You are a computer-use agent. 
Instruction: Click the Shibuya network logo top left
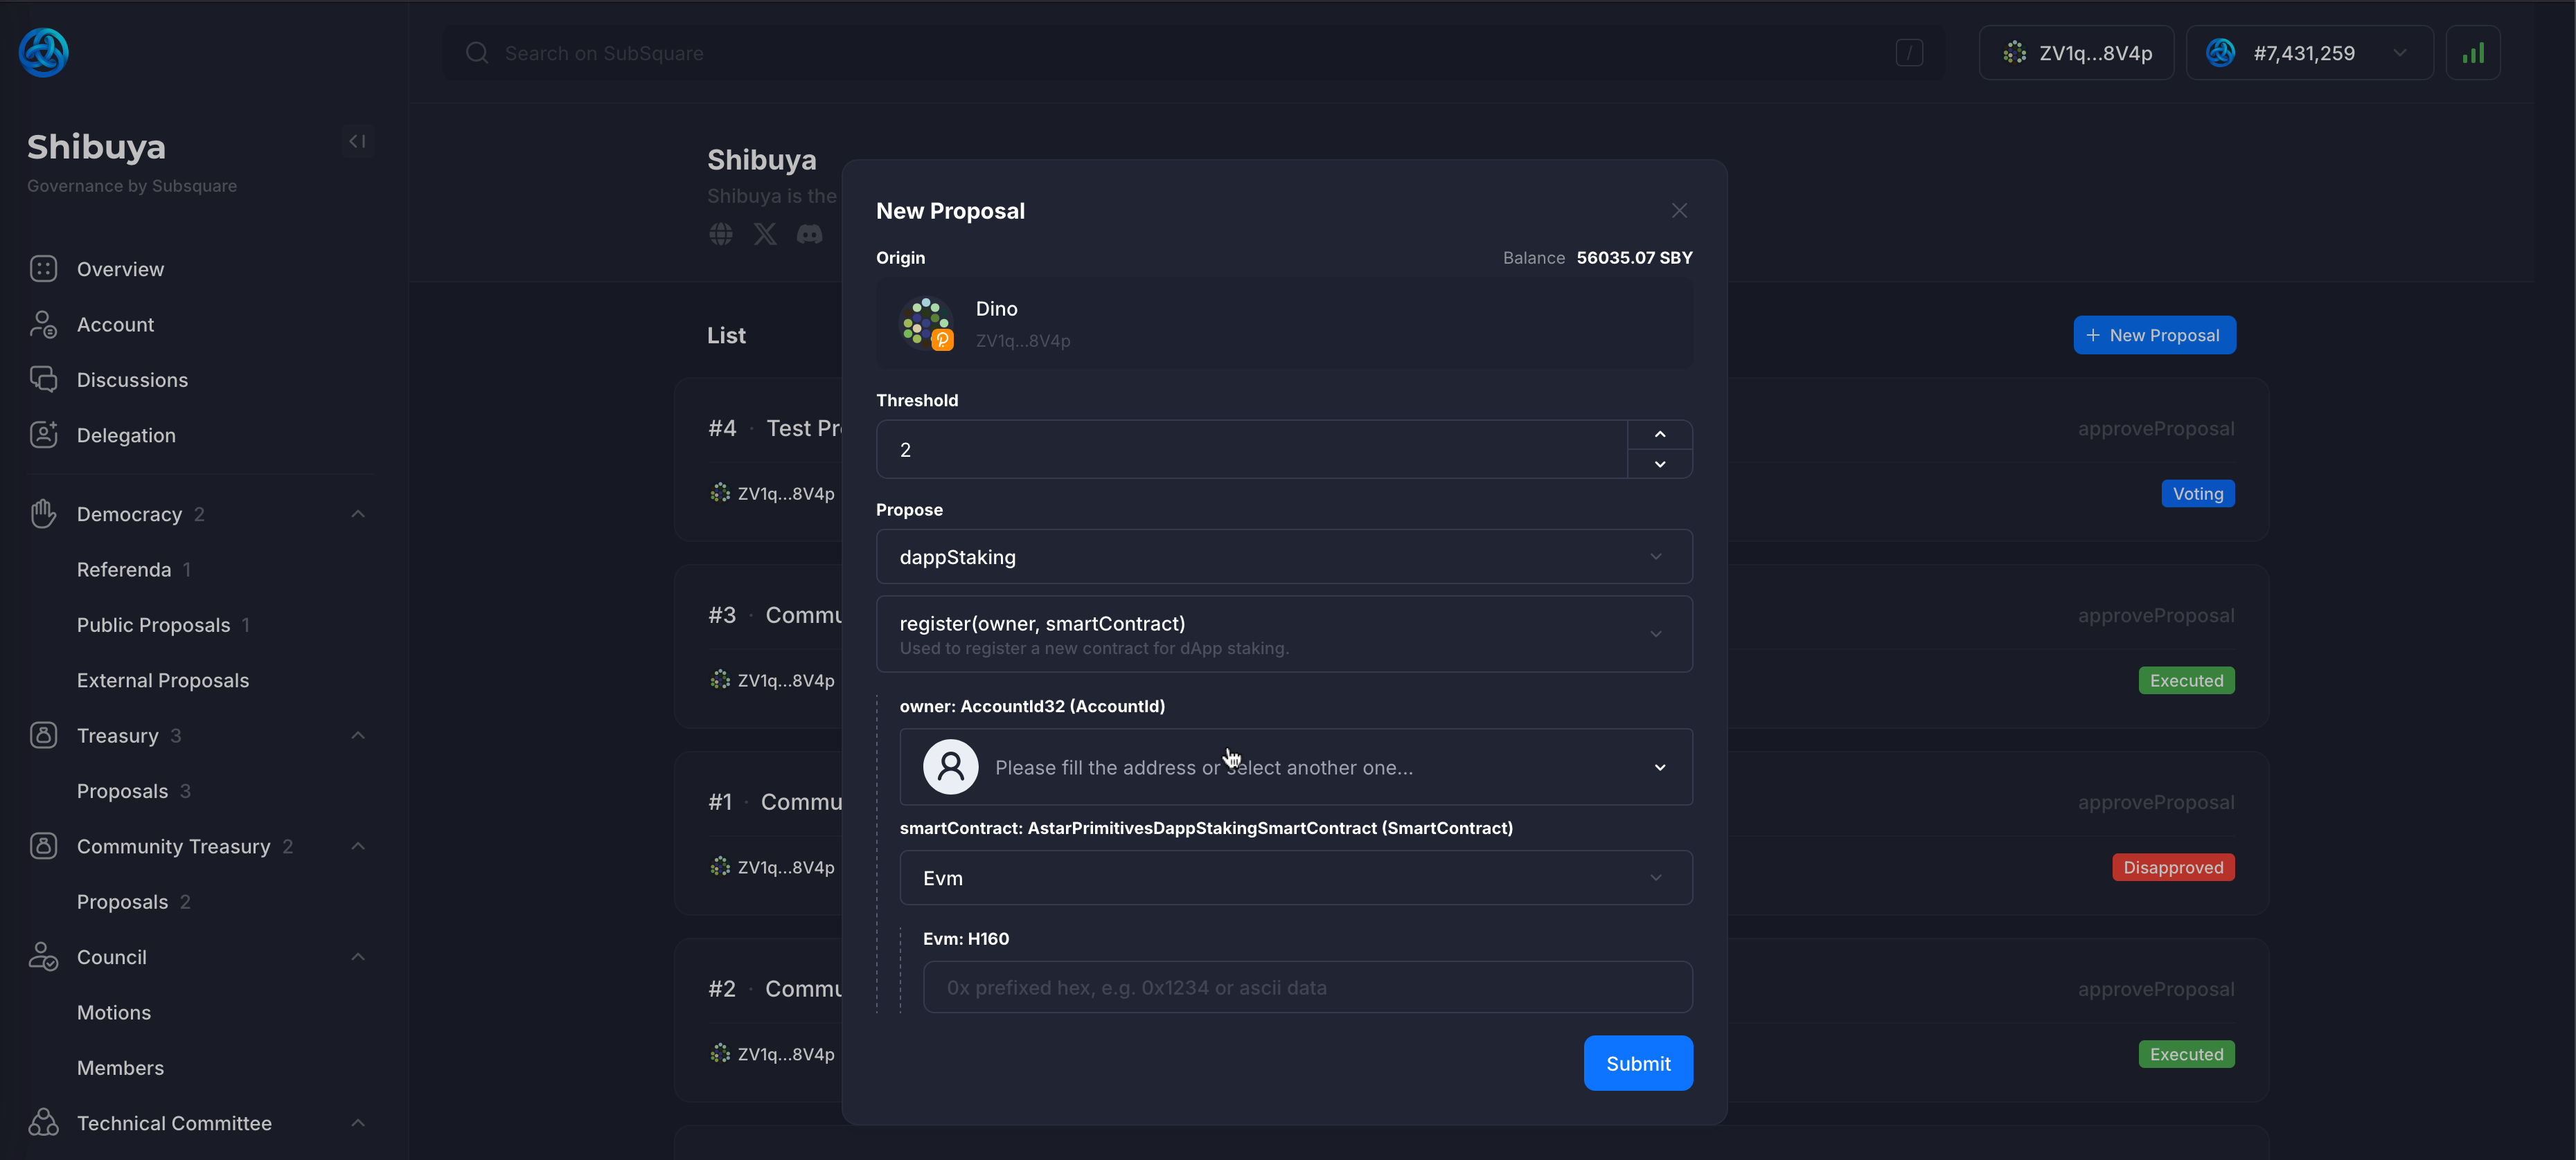tap(42, 52)
